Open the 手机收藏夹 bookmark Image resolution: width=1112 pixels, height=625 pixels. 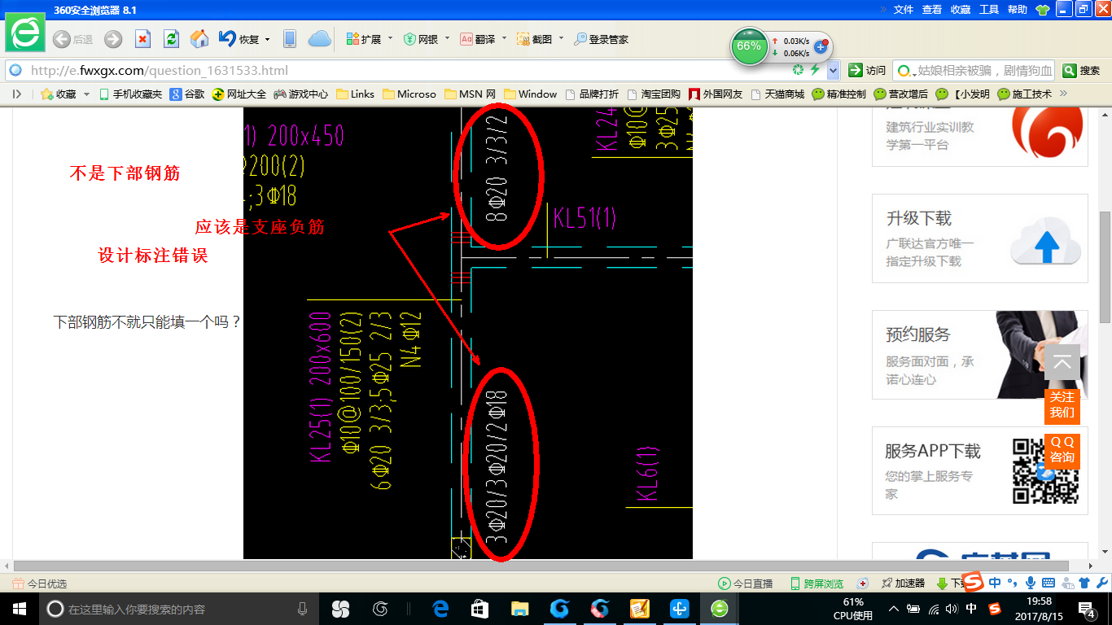[130, 94]
